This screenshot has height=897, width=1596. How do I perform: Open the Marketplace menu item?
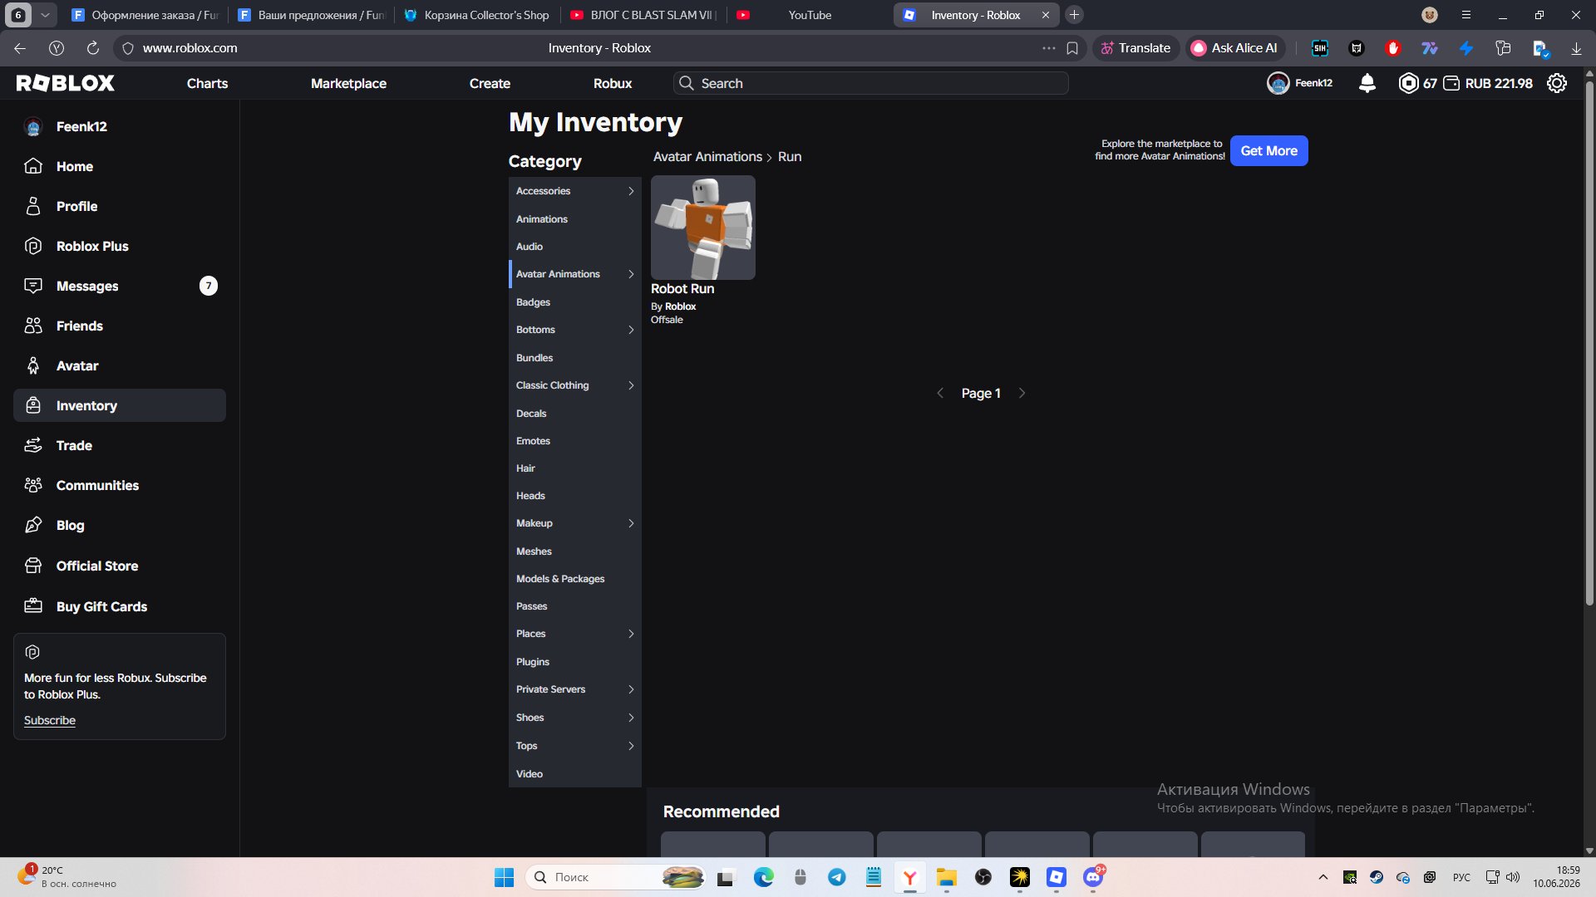pyautogui.click(x=348, y=83)
